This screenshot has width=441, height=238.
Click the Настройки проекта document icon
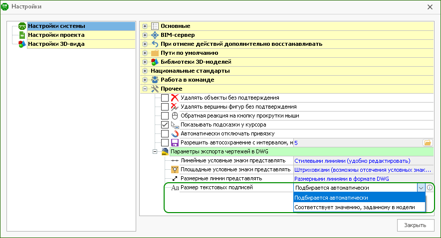pyautogui.click(x=22, y=35)
